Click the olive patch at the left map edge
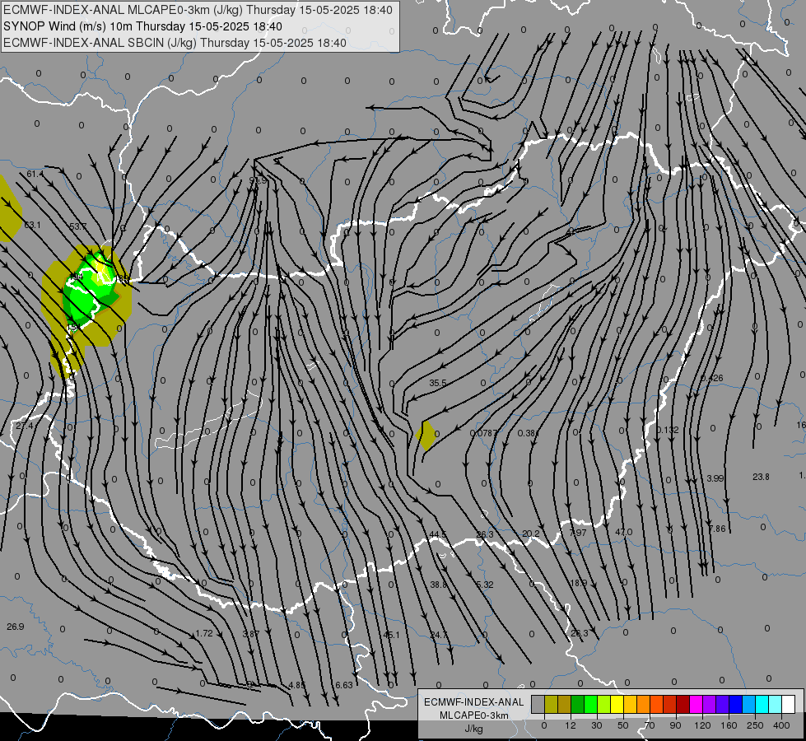Screen dimensions: 806x741 9,208
